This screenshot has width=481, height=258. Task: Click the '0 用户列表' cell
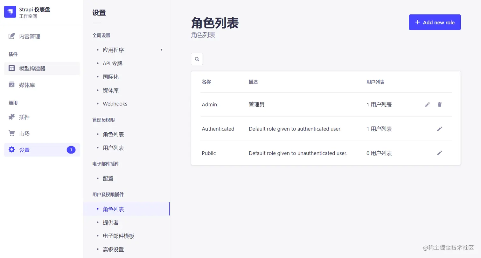coord(379,153)
